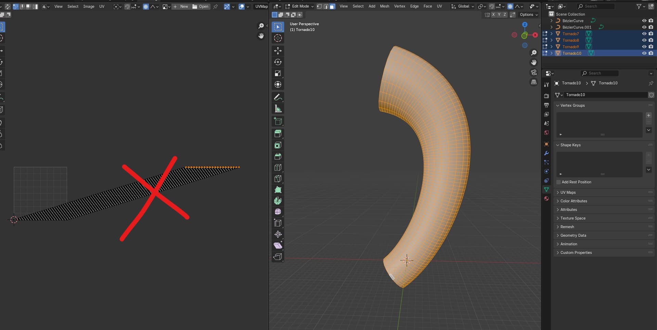Activate the Annotate pencil tool
This screenshot has height=330, width=657.
coord(278,97)
